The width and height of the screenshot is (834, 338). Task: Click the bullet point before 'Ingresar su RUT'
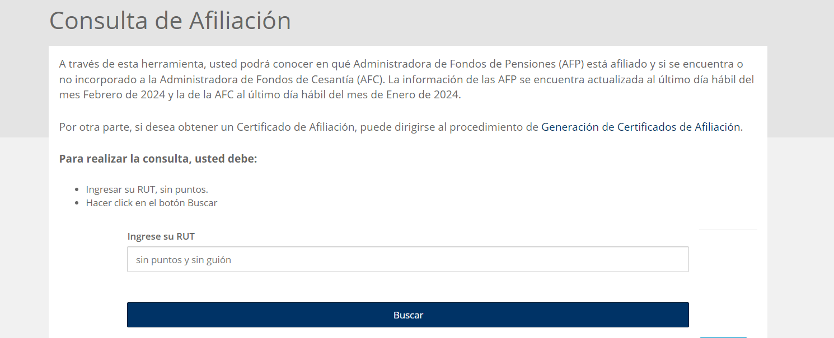pos(77,190)
